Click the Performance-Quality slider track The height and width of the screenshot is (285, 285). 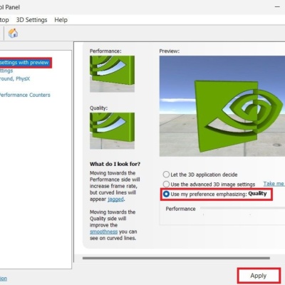coord(242,208)
